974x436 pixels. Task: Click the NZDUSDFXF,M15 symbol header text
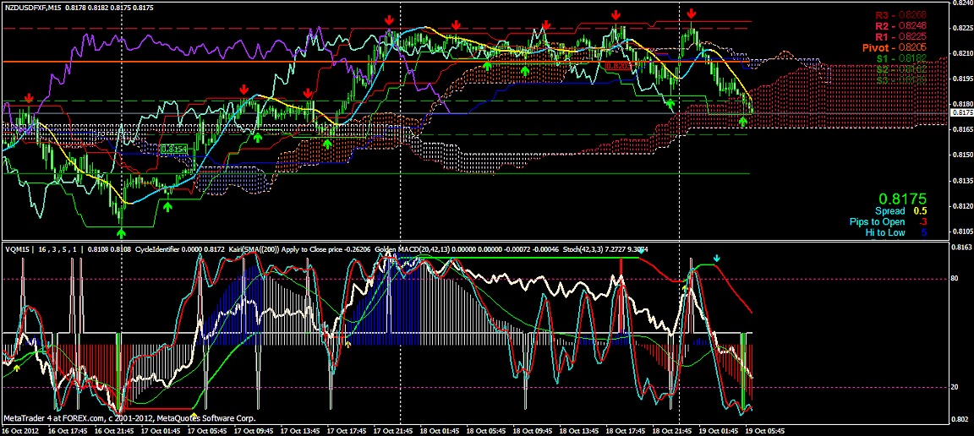[x=34, y=7]
